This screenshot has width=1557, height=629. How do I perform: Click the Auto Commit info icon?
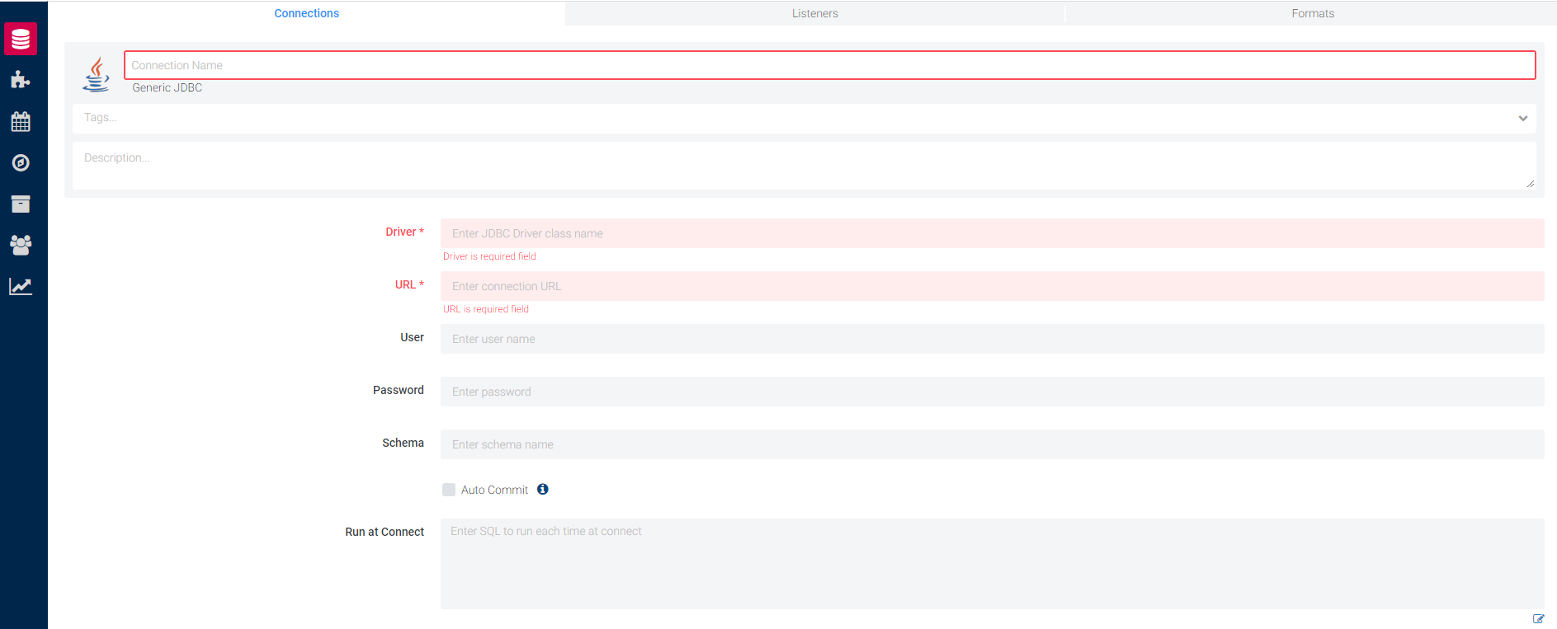click(x=543, y=489)
